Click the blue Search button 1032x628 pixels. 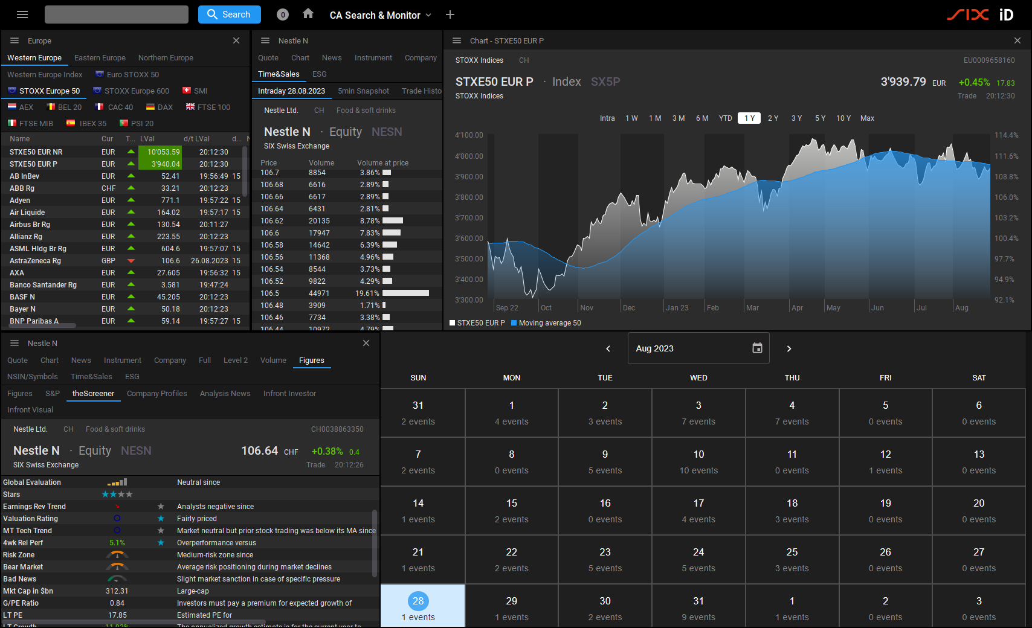(x=229, y=14)
